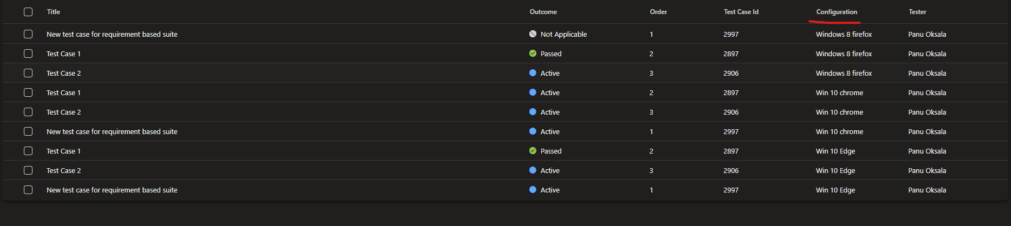Click Passed icon in Windows 8 firefox row

tap(533, 54)
